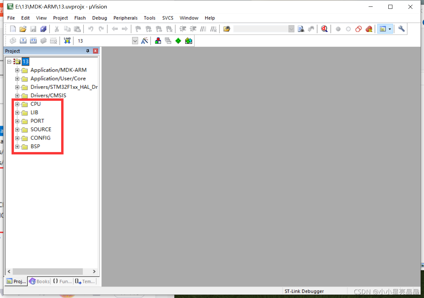Open the Debug menu
424x298 pixels.
click(100, 18)
